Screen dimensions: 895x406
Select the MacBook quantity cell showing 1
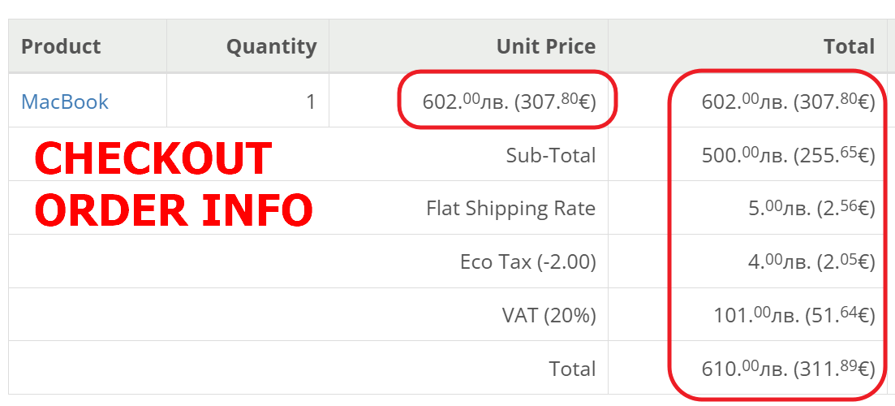coord(310,101)
